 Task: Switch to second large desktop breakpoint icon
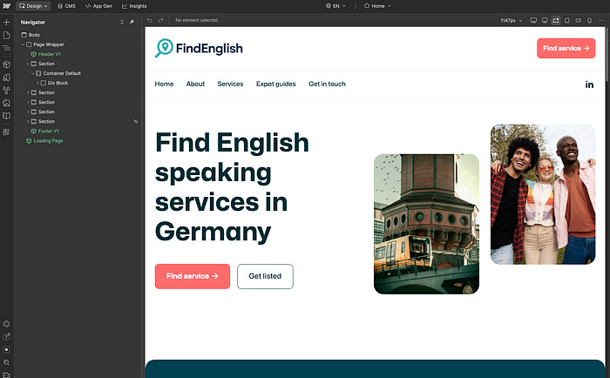545,20
